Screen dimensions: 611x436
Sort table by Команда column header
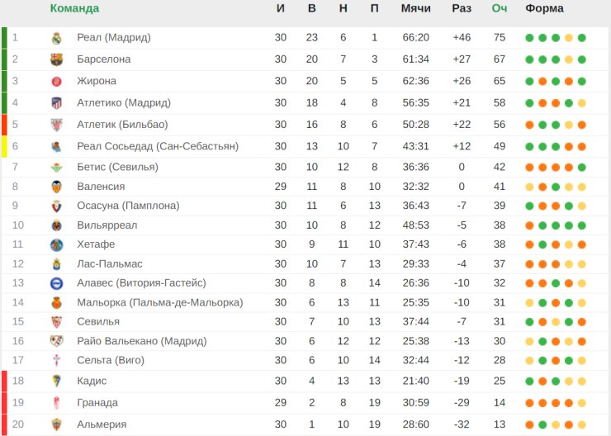74,8
